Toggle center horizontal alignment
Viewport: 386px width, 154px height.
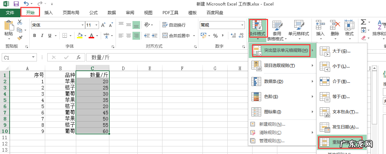129,36
